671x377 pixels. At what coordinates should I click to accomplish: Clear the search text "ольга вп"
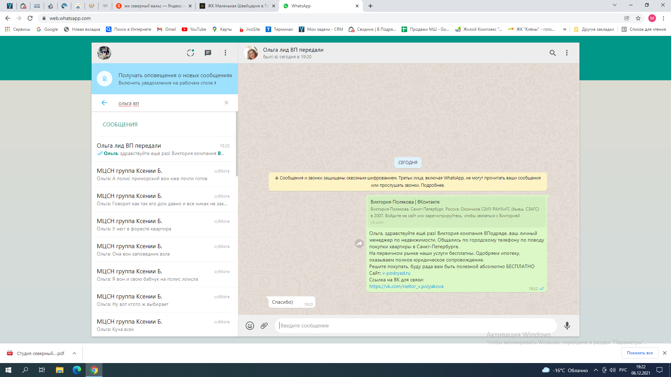[x=226, y=103]
